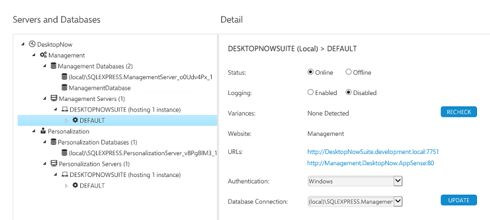This screenshot has width=490, height=220.
Task: Expand the highlighted DEFAULT instance node
Action: [66, 120]
